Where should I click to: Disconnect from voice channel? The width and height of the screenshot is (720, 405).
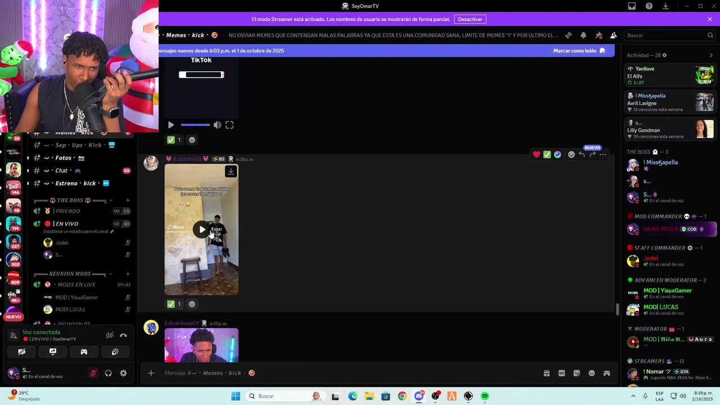[123, 335]
